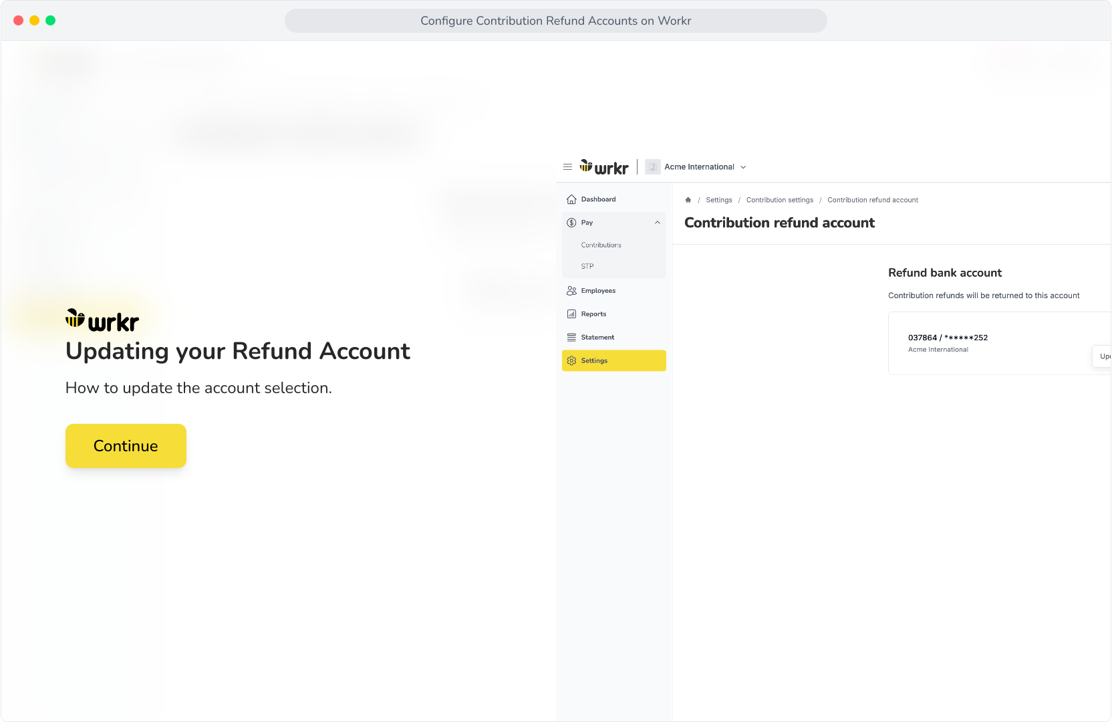Image resolution: width=1112 pixels, height=722 pixels.
Task: Click the Update button on bank account card
Action: coord(1103,356)
